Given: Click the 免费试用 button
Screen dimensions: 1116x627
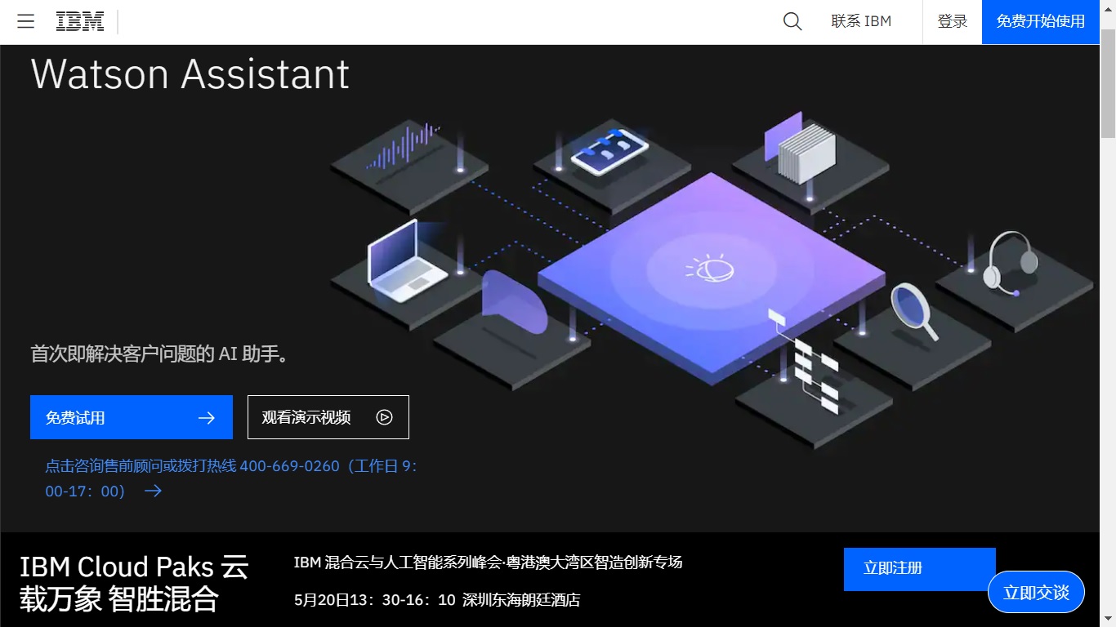Looking at the screenshot, I should click(x=132, y=417).
